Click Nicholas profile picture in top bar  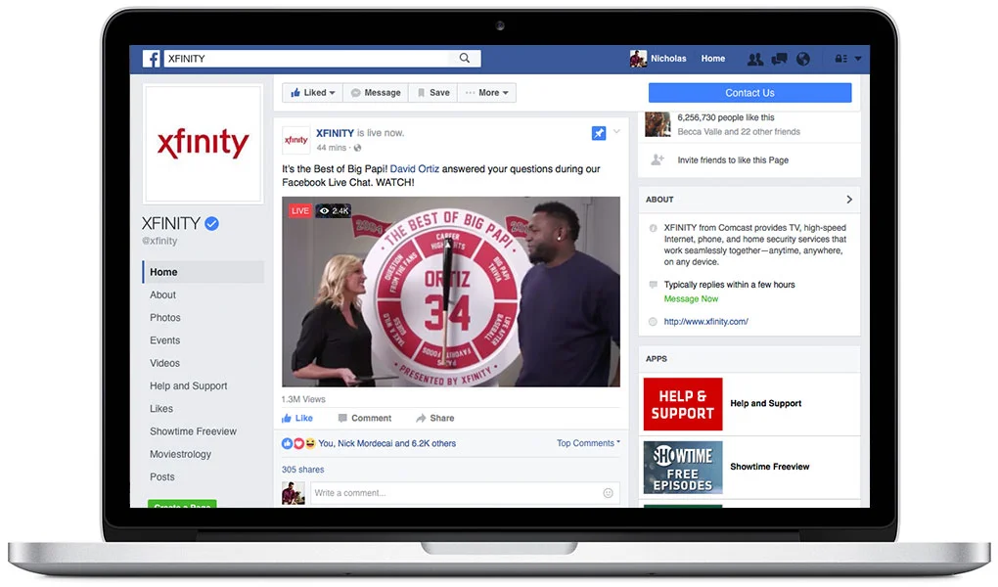(x=638, y=59)
